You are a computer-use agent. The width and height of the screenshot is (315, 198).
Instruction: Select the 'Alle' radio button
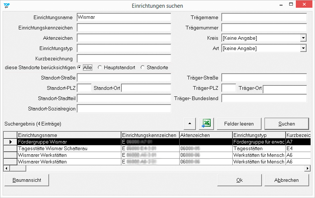click(79, 67)
